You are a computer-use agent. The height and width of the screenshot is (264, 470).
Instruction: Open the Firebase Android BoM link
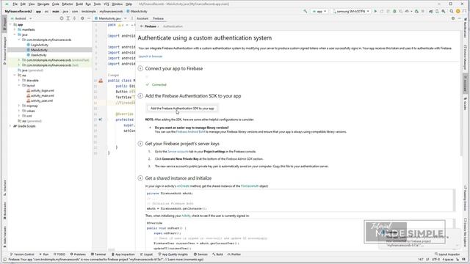click(191, 132)
